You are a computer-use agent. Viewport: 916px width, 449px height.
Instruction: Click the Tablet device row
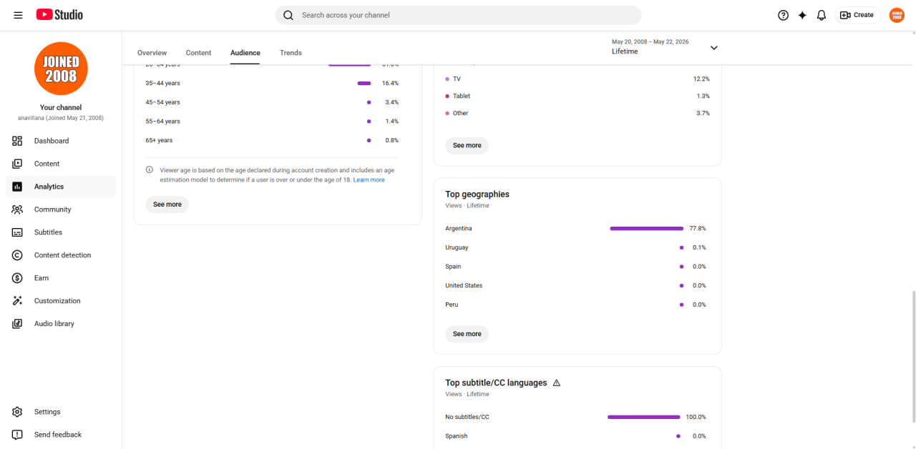pyautogui.click(x=578, y=96)
